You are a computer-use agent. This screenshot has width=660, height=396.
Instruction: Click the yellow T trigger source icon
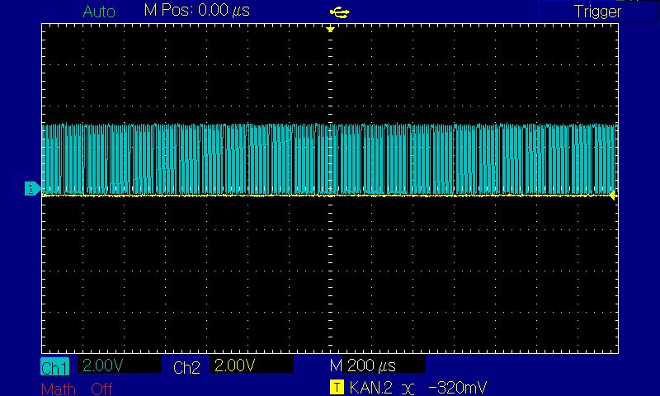pos(337,387)
